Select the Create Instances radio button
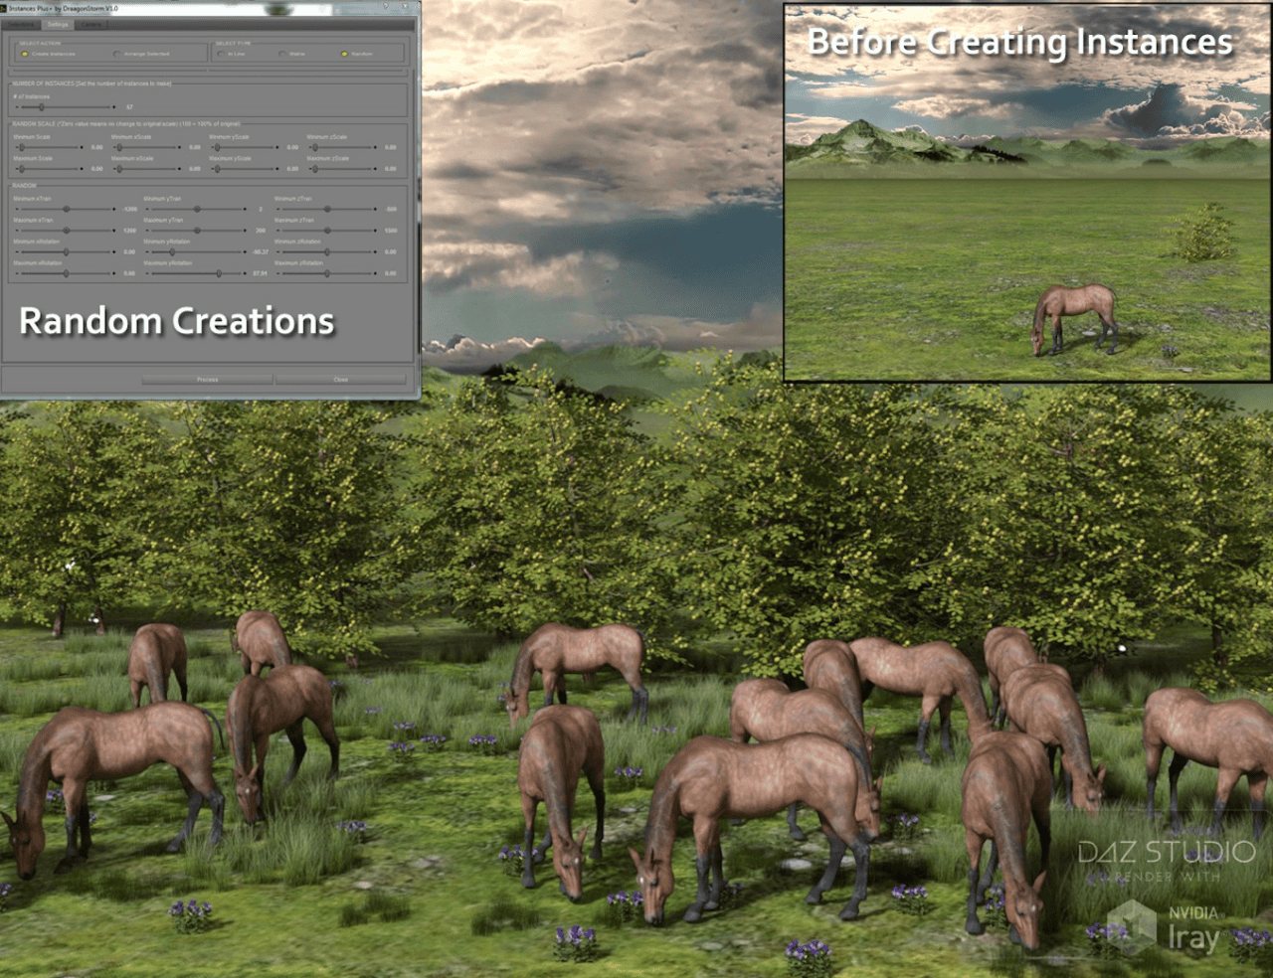This screenshot has height=978, width=1273. pyautogui.click(x=24, y=54)
